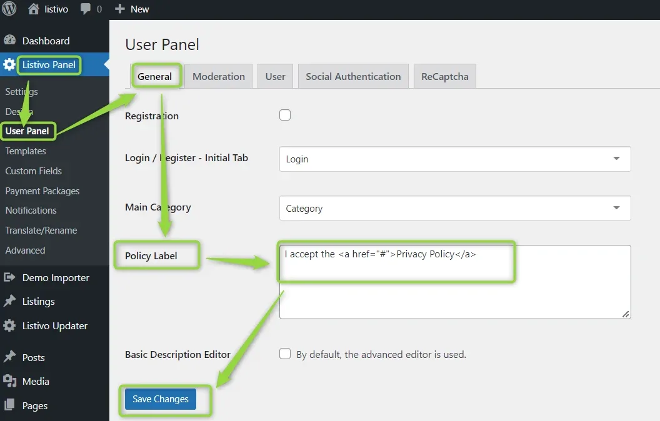
Task: Open Listivo Updater in the sidebar
Action: tap(55, 326)
